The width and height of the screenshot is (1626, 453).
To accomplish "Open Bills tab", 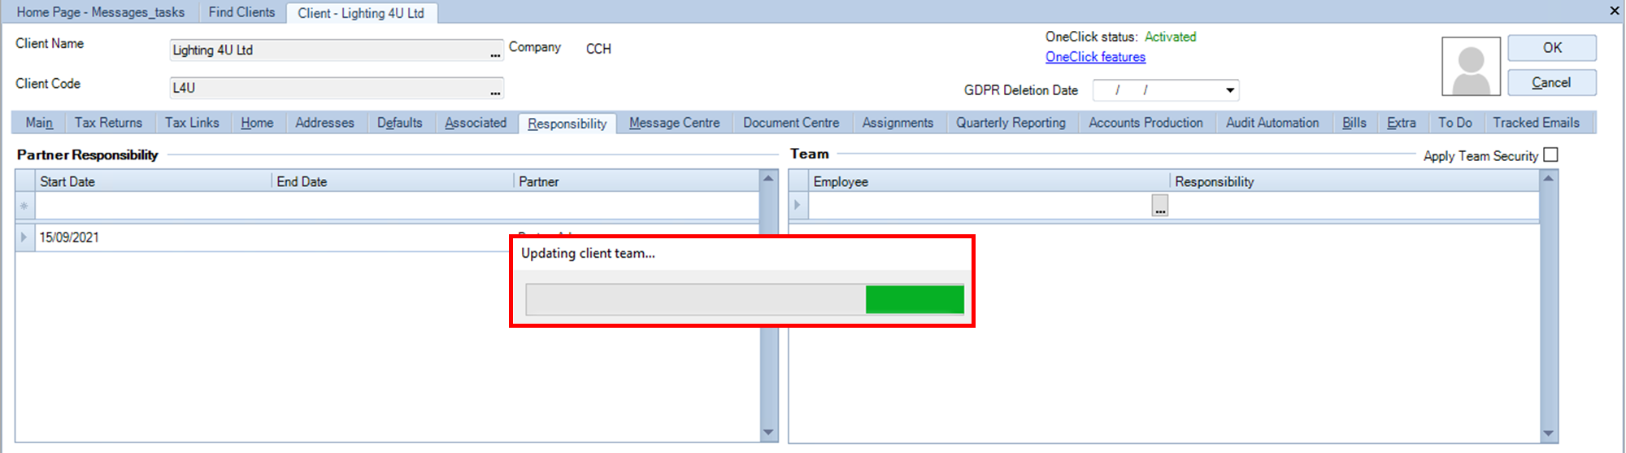I will click(x=1354, y=123).
